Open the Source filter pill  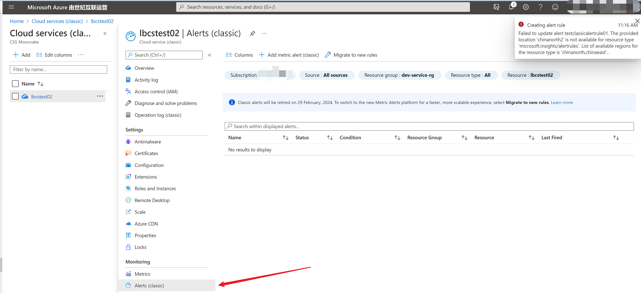(326, 75)
